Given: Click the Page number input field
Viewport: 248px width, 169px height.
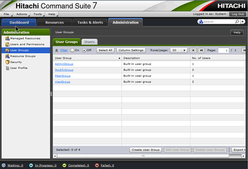Looking at the screenshot, I should pos(223,50).
